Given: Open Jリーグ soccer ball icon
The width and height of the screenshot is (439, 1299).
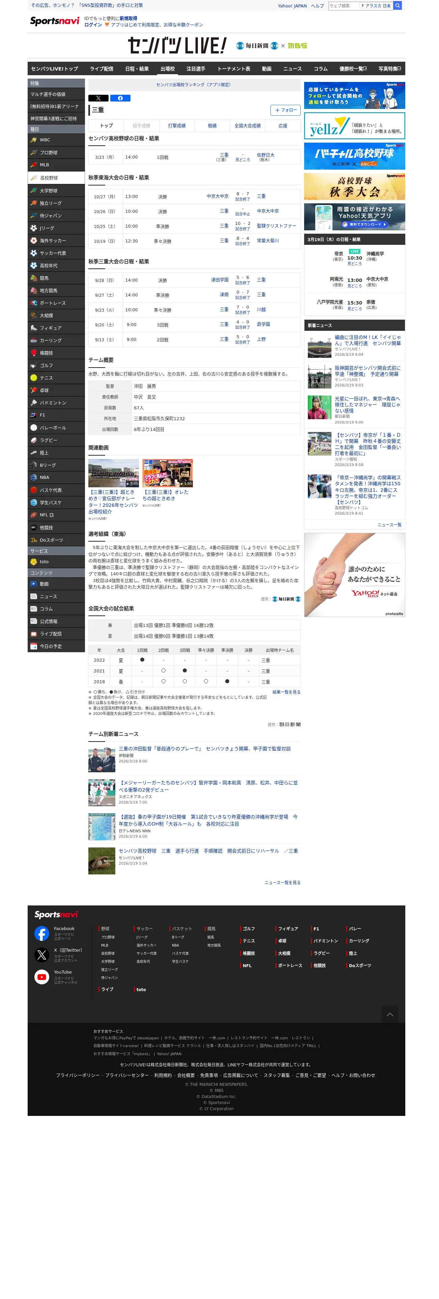Looking at the screenshot, I should tap(33, 228).
